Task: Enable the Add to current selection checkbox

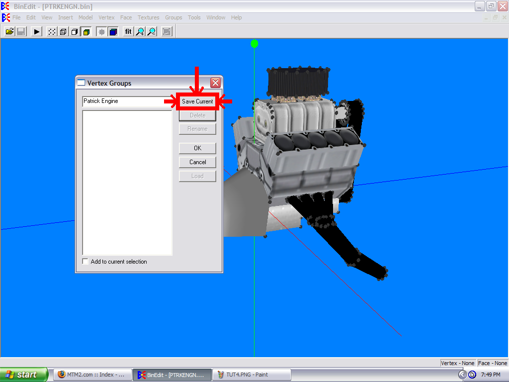Action: click(x=85, y=262)
